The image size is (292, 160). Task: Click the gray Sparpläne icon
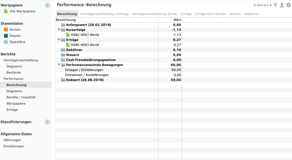[6, 42]
